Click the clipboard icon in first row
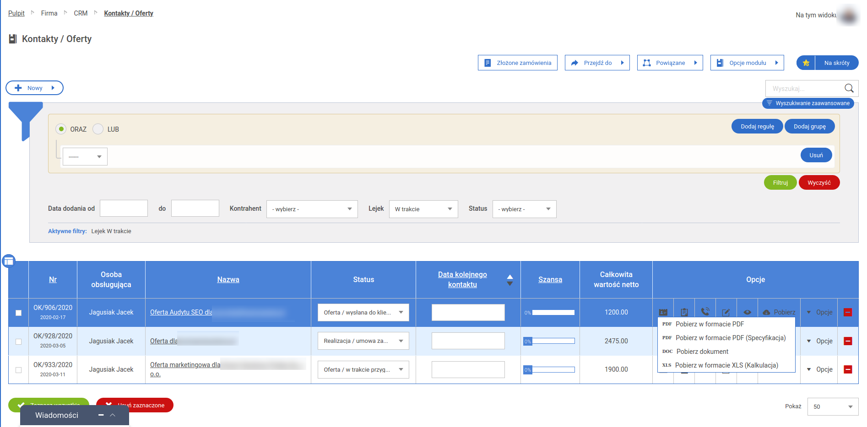This screenshot has width=867, height=427. tap(684, 312)
